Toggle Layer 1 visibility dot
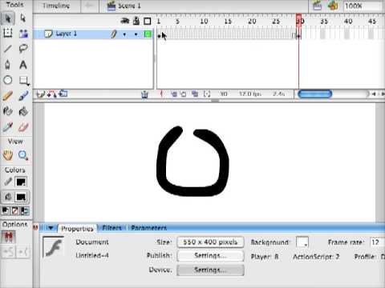The image size is (385, 288). pyautogui.click(x=124, y=34)
